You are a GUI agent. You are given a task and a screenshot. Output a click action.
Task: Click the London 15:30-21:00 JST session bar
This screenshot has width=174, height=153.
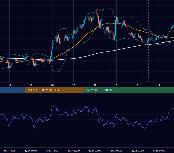(54, 90)
